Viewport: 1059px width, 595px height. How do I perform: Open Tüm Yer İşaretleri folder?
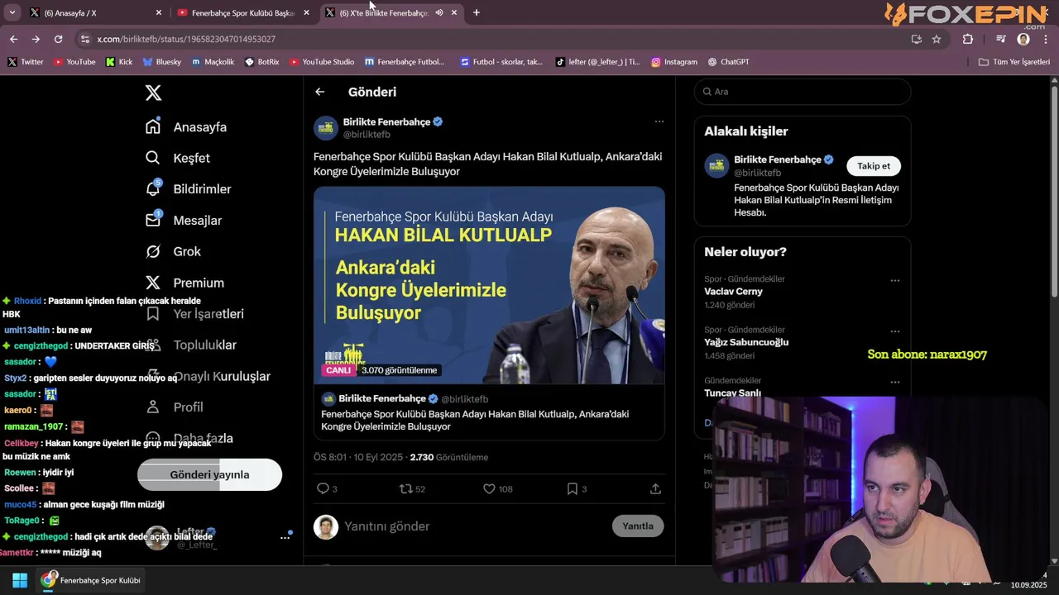pos(1014,62)
